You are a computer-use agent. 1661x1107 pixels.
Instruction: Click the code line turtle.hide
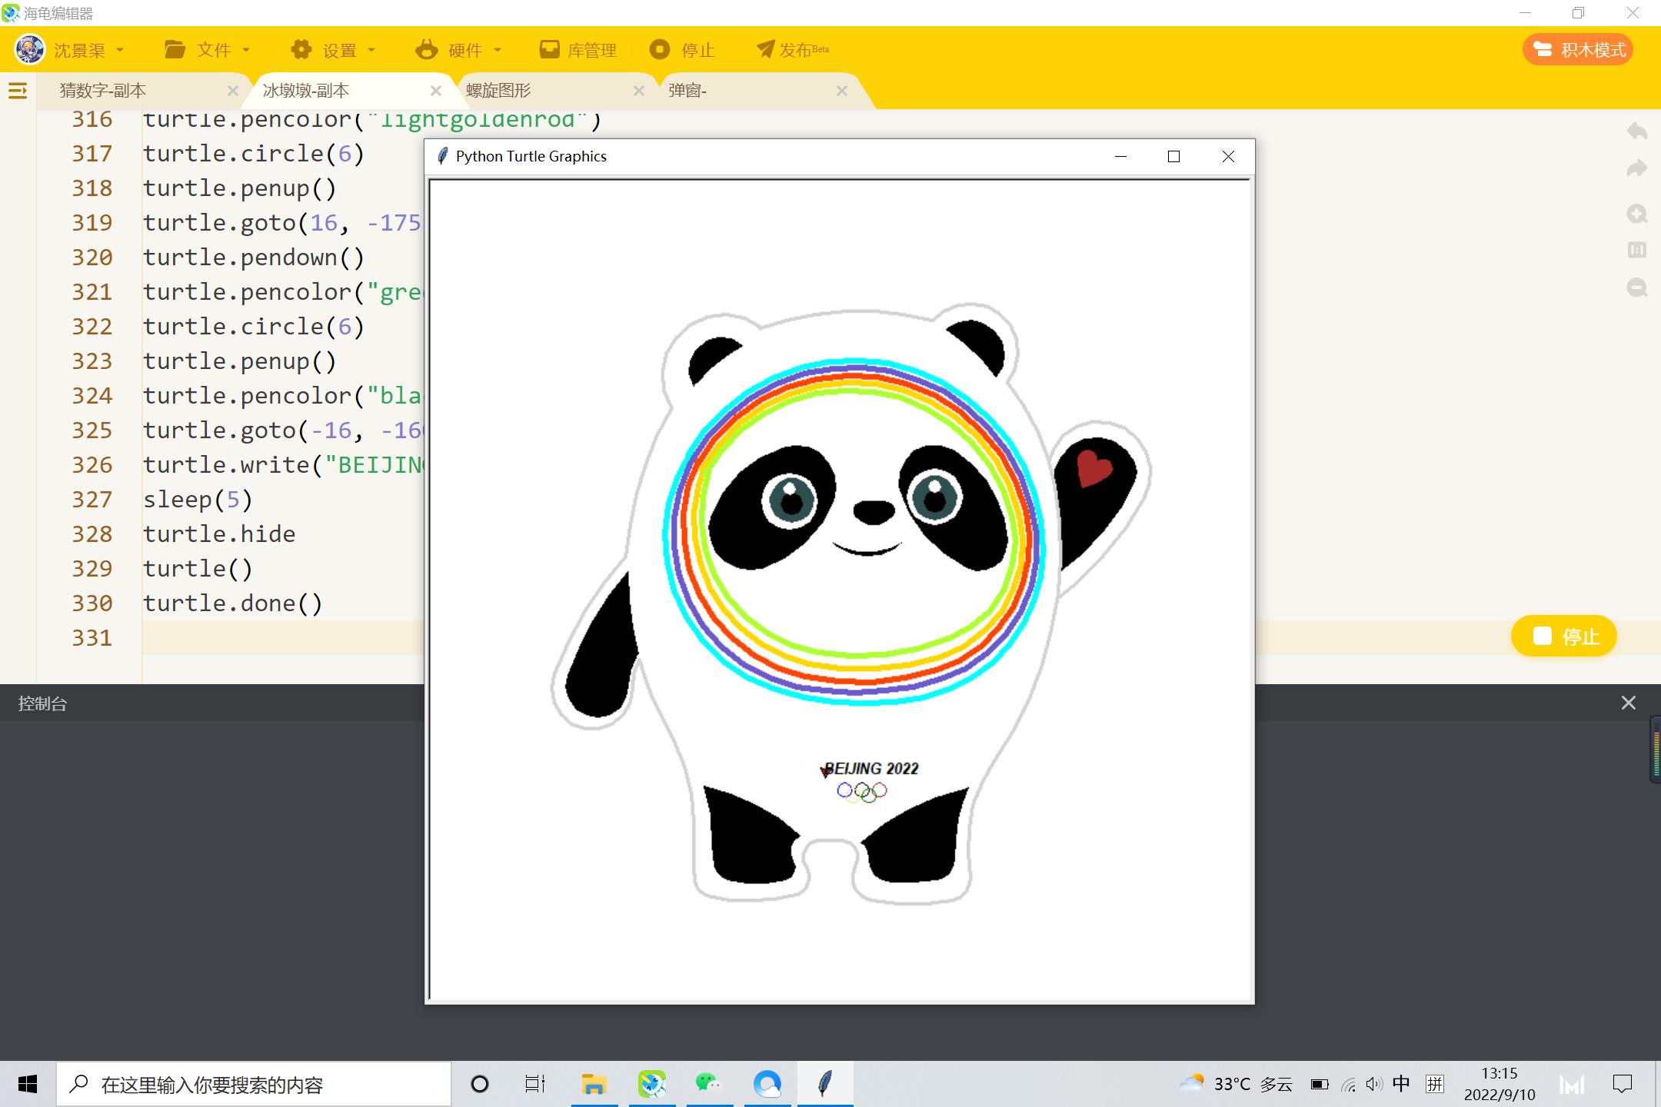click(219, 534)
